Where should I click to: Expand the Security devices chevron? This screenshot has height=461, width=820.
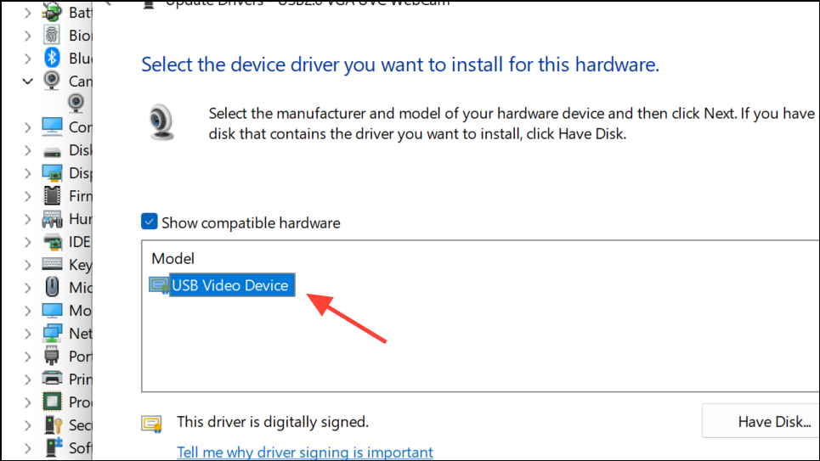[28, 424]
